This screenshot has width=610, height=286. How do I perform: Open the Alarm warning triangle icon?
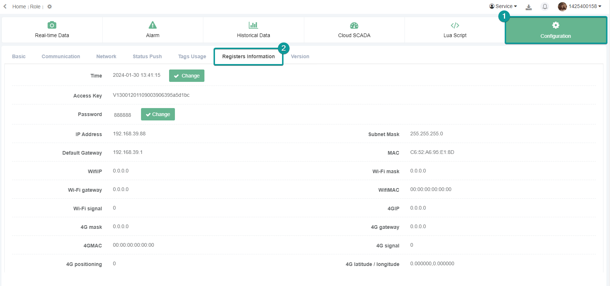tap(153, 25)
